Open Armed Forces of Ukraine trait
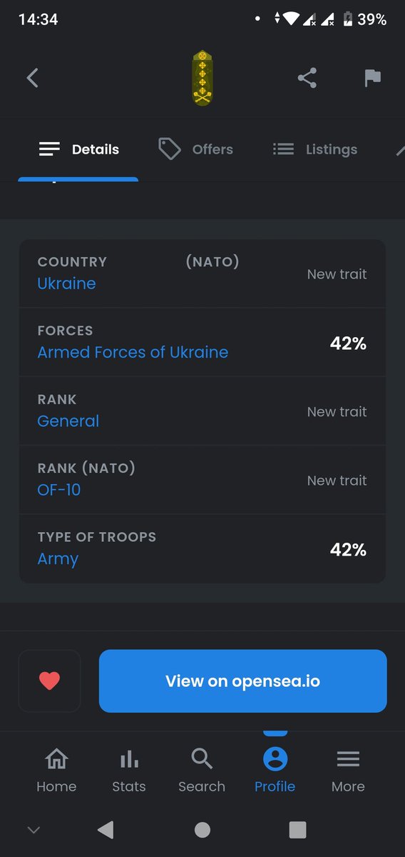 coord(133,352)
